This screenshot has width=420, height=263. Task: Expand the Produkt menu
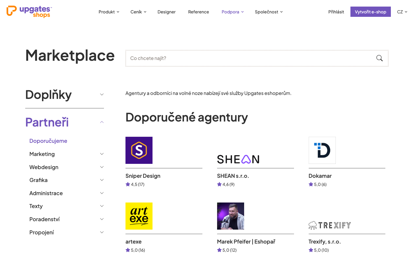click(109, 12)
